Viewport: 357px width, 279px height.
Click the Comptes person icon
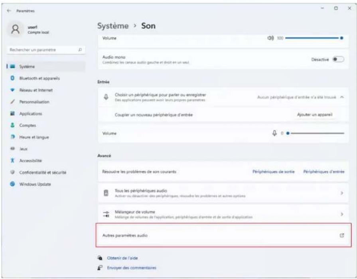click(x=12, y=125)
